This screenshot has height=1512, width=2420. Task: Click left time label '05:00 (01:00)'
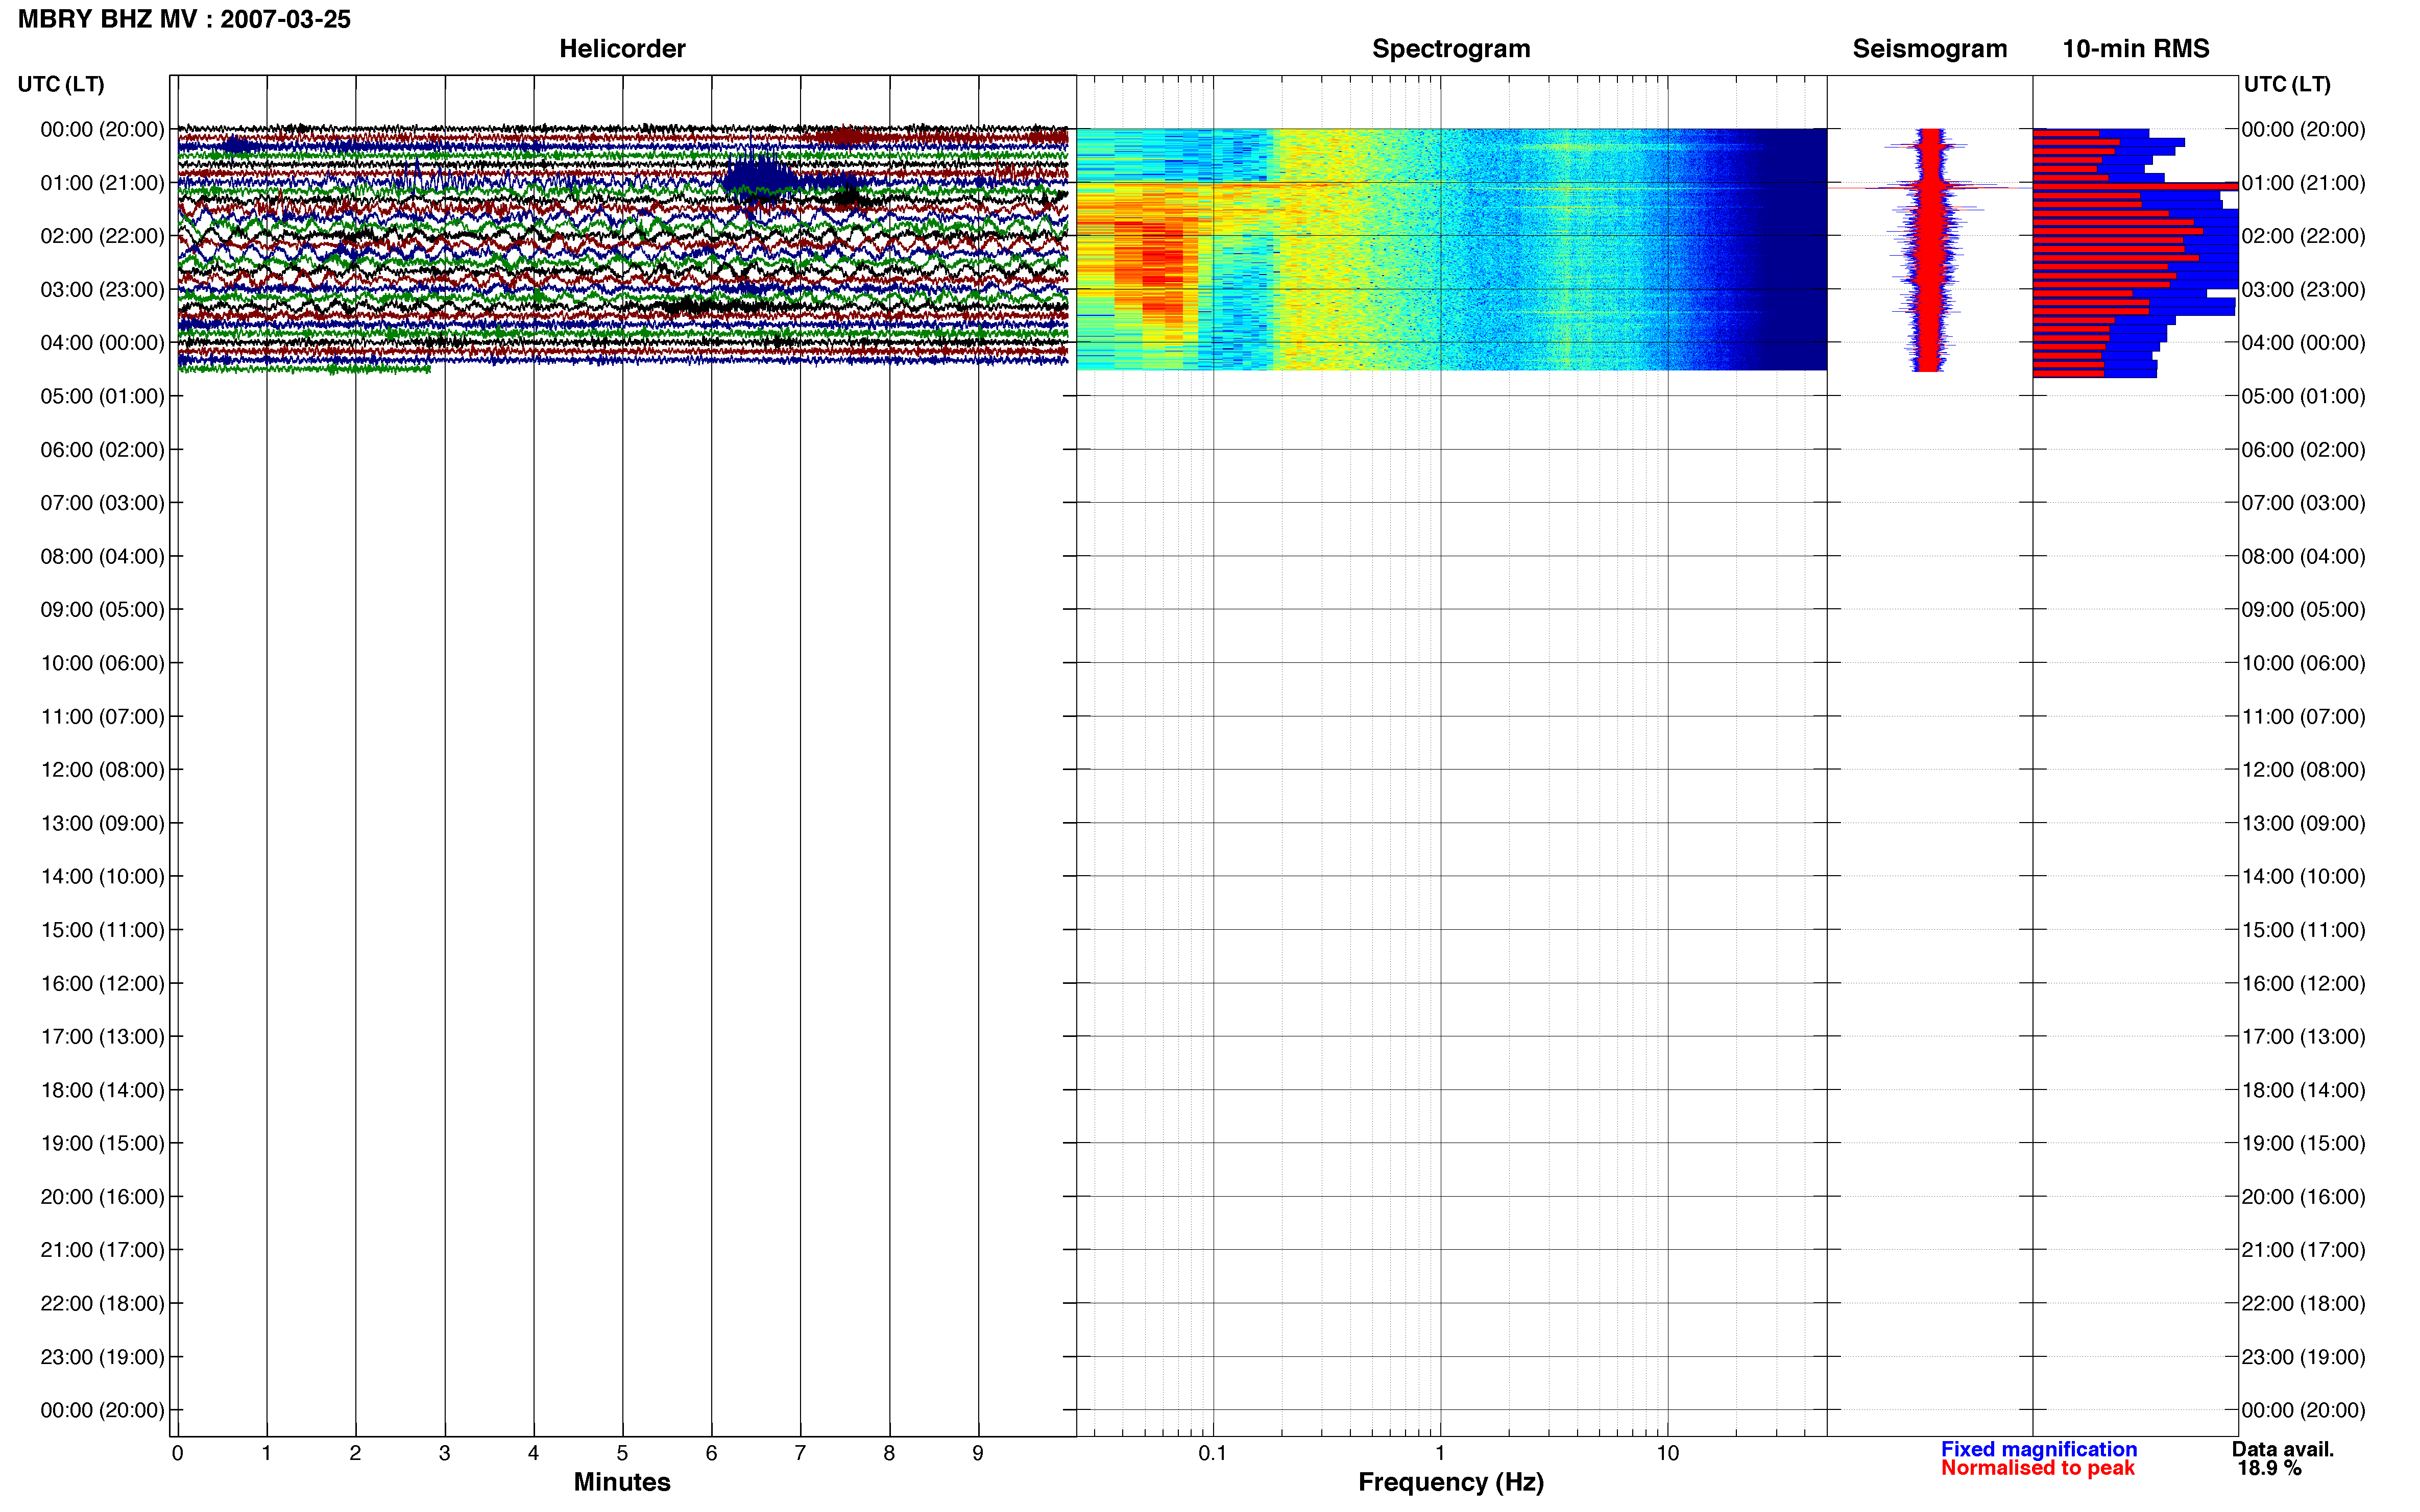102,396
